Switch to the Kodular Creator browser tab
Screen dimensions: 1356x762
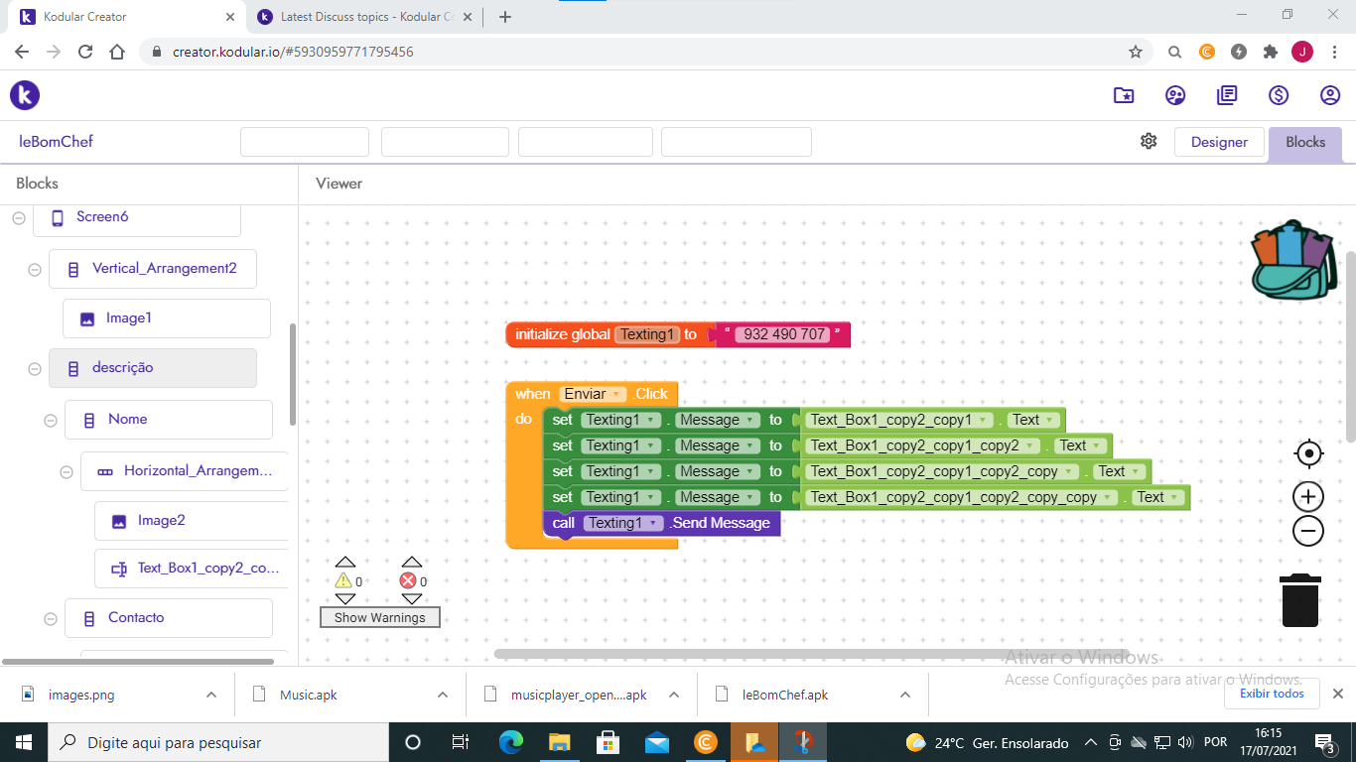click(x=129, y=17)
